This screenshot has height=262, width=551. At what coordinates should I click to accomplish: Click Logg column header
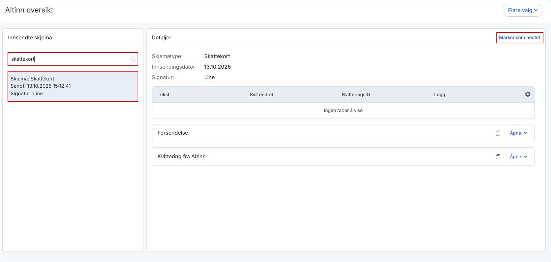(x=439, y=95)
